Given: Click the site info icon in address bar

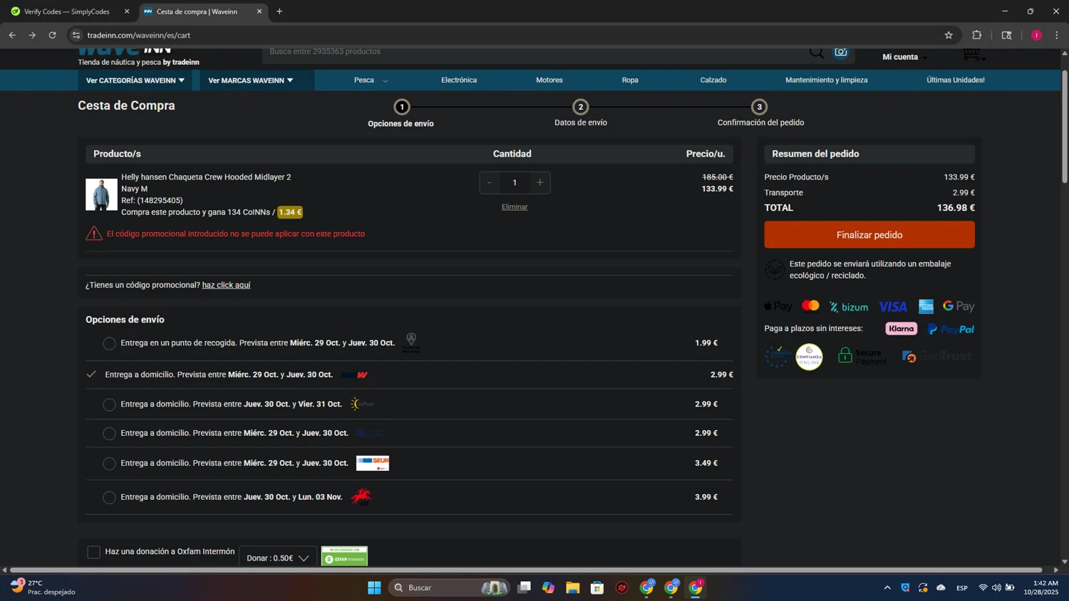Looking at the screenshot, I should [x=76, y=35].
